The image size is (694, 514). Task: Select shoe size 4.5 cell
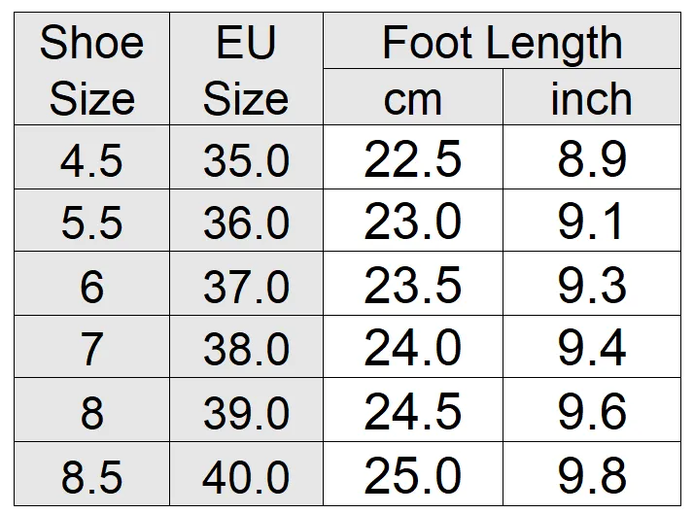click(x=91, y=157)
